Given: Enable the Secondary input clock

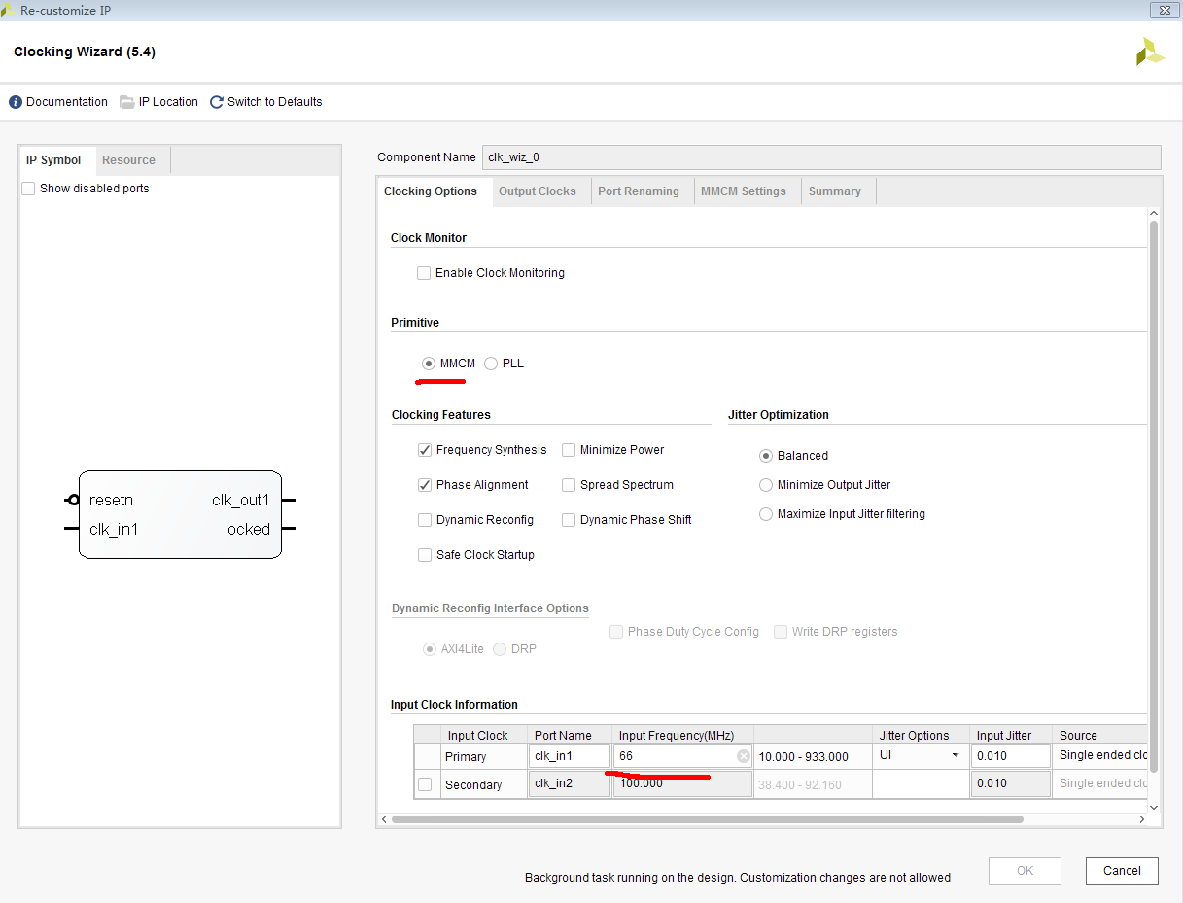Looking at the screenshot, I should point(426,783).
